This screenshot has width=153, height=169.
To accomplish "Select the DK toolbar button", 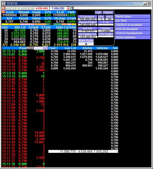I will click(x=32, y=8).
